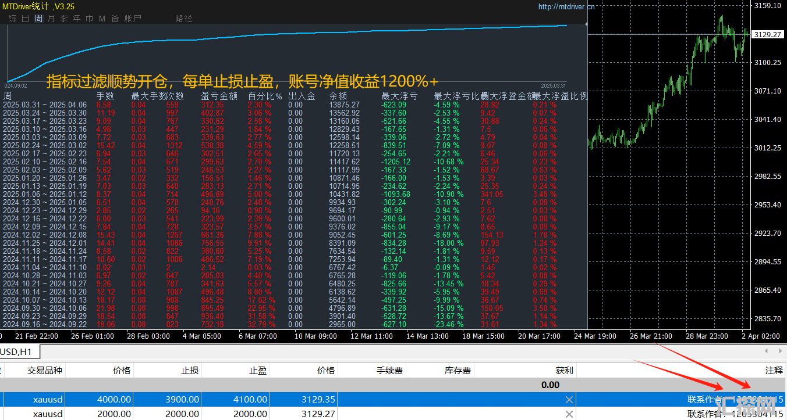Close the selected xauusd order with X
The width and height of the screenshot is (787, 420).
(x=569, y=400)
